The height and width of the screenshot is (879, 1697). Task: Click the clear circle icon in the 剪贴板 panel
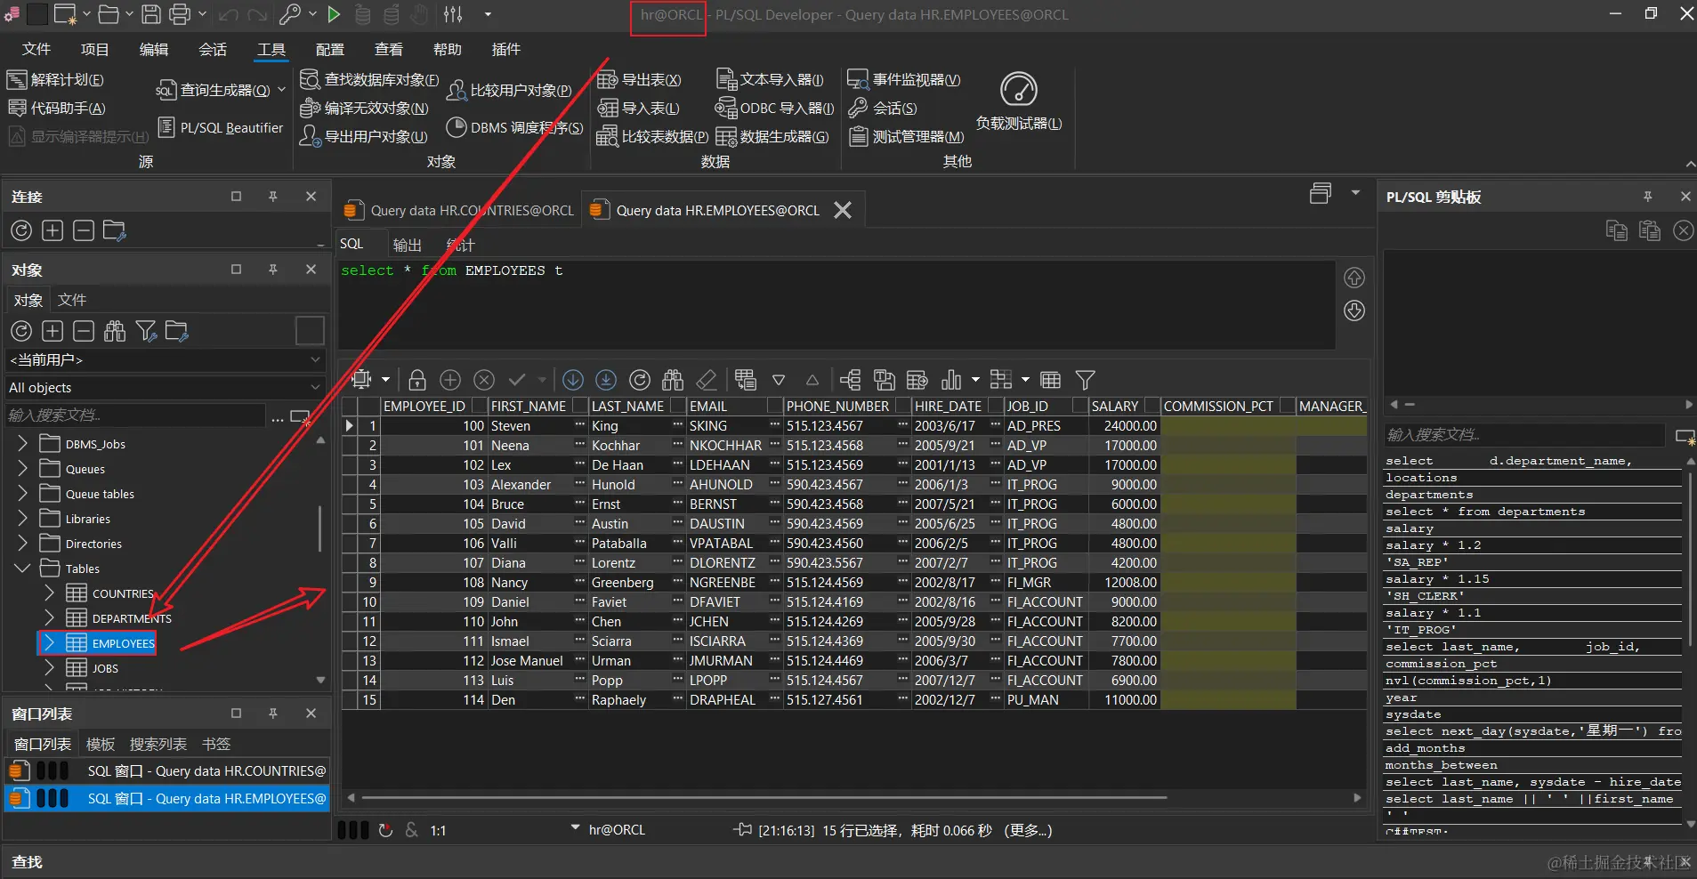[1683, 230]
